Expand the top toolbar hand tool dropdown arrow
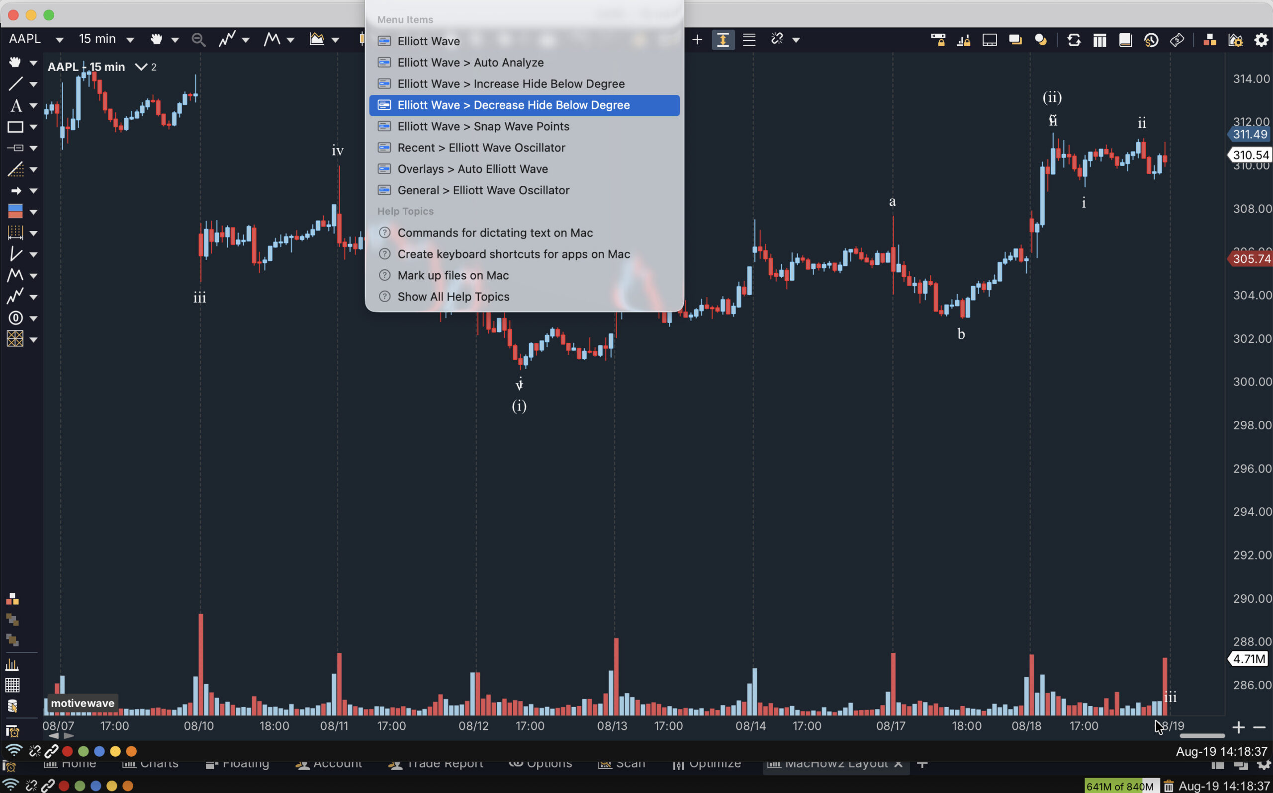 click(175, 40)
